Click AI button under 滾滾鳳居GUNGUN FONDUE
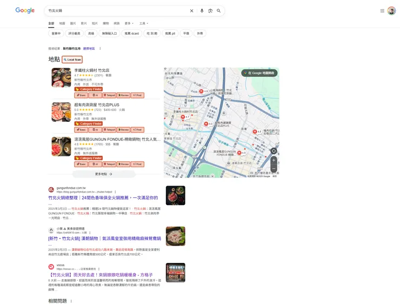The image size is (400, 304). [95, 164]
